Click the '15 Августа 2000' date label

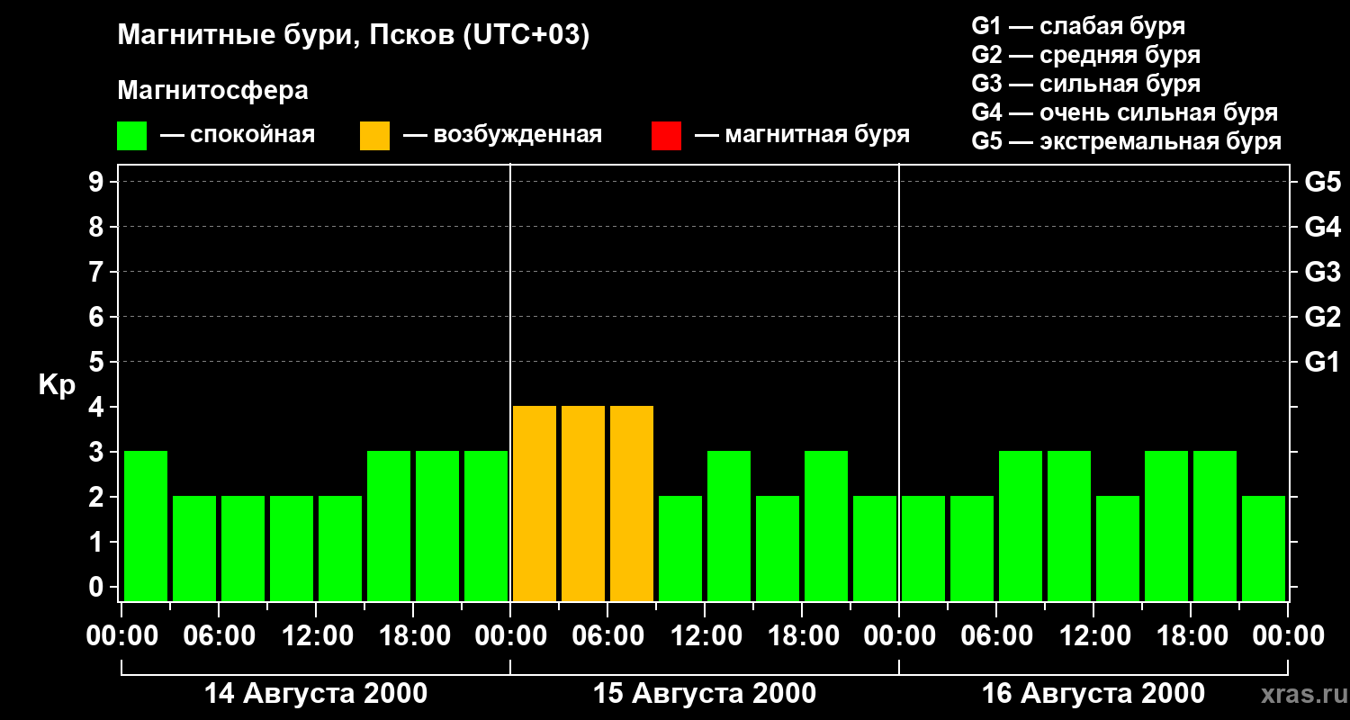[705, 694]
